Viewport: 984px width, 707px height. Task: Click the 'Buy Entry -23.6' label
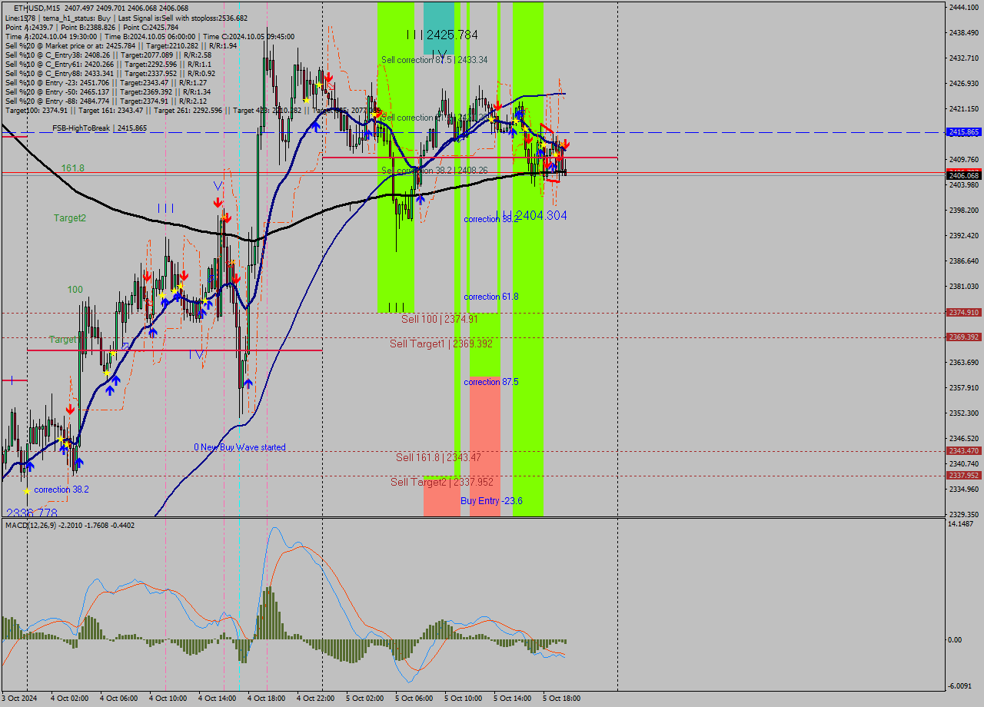491,501
